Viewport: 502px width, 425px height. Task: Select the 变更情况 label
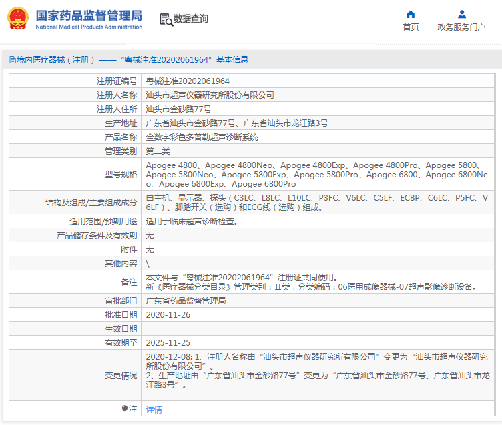(x=121, y=376)
